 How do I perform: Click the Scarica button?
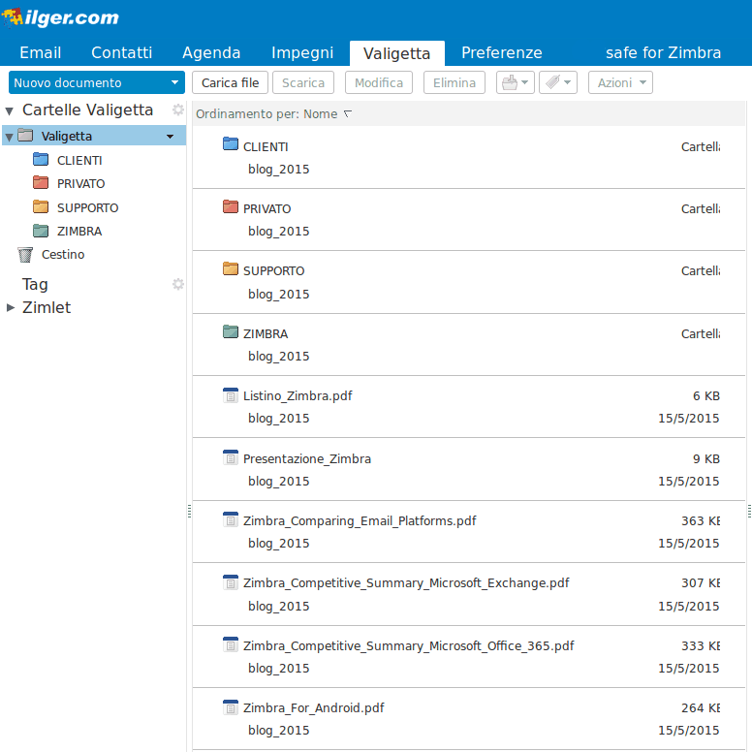[303, 82]
